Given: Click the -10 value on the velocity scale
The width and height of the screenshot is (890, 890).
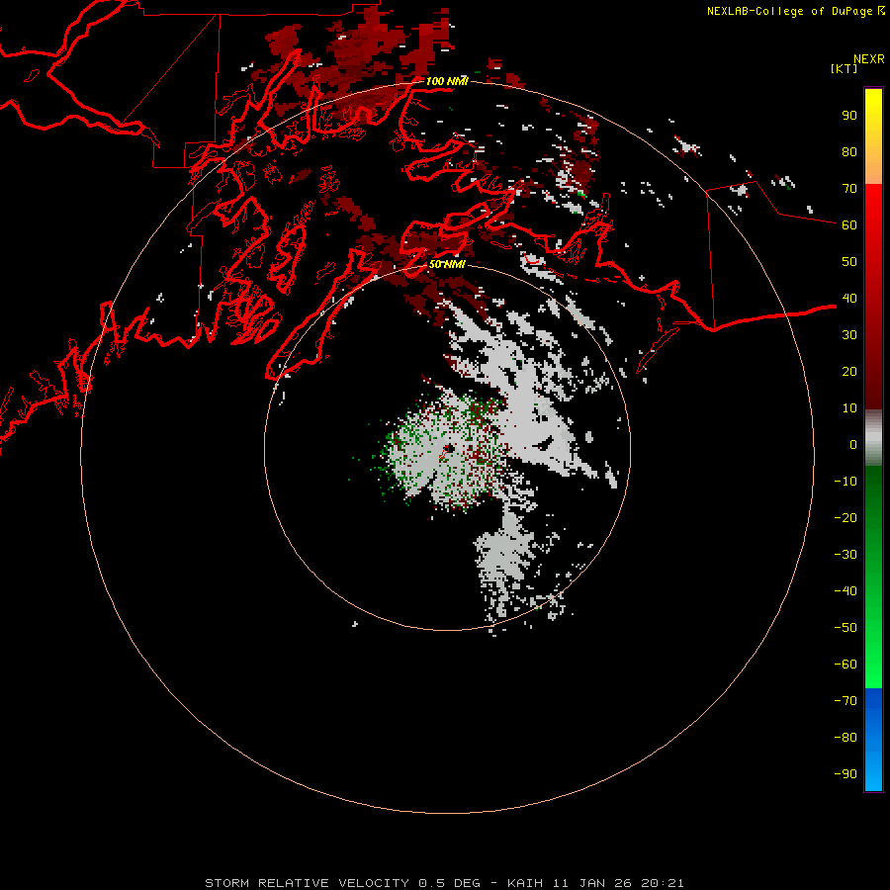Looking at the screenshot, I should pos(845,482).
